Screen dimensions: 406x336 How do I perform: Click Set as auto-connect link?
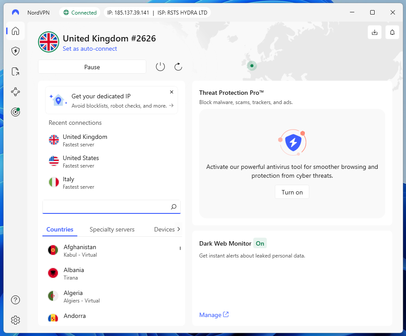pos(90,49)
